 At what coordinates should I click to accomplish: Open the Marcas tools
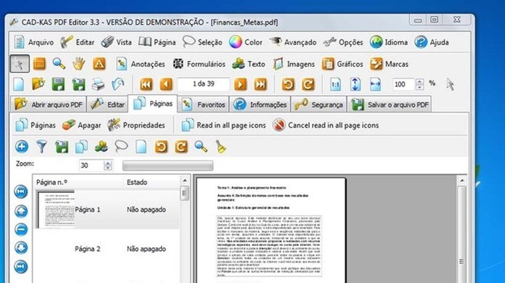(389, 64)
